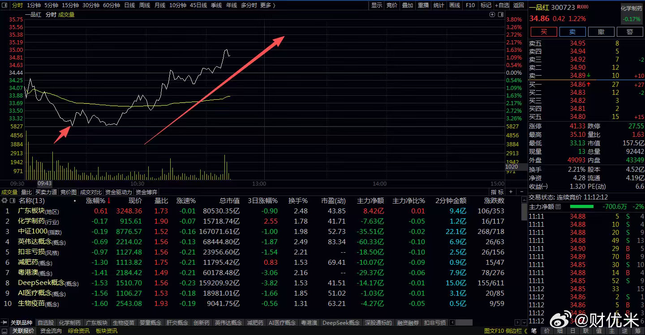Select the 成交量 indicator tab
This screenshot has width=645, height=335.
(9, 192)
